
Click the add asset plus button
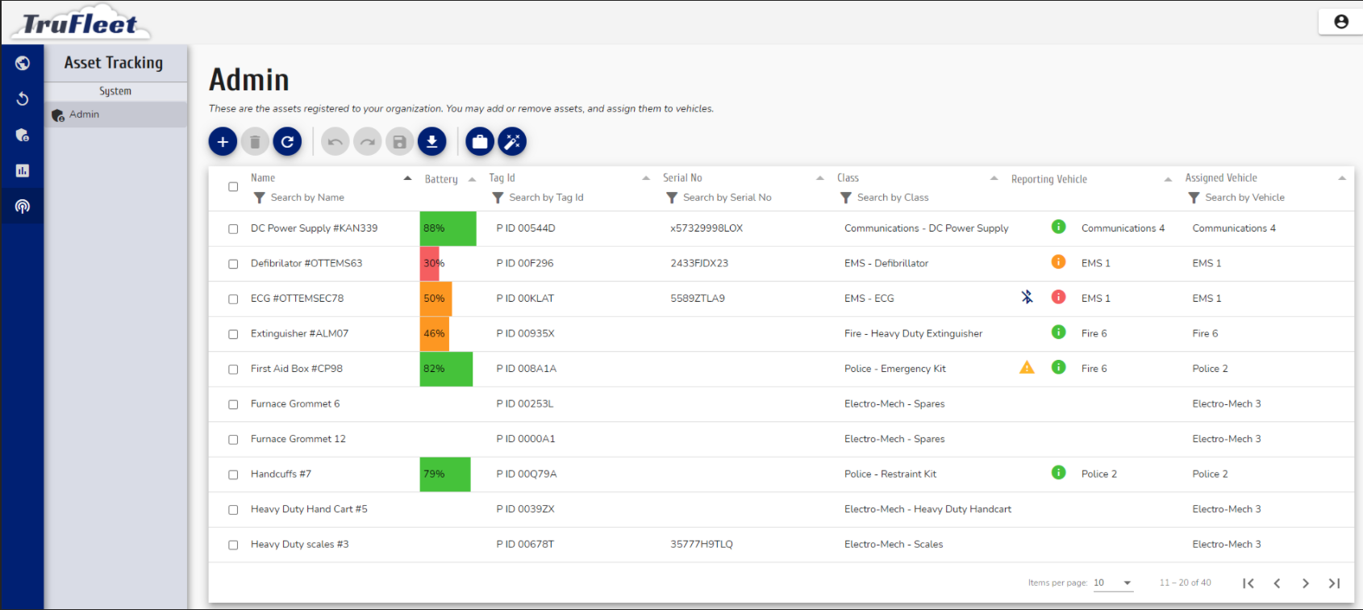223,142
